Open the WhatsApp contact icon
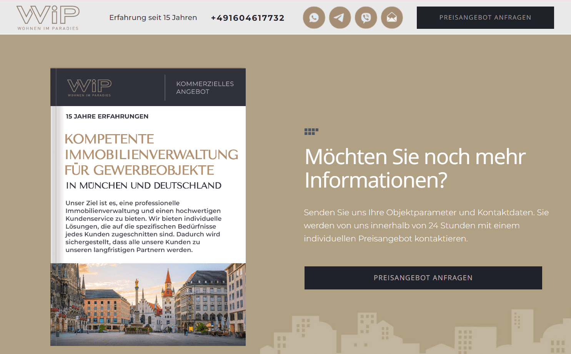Screen dimensions: 571x354 pyautogui.click(x=314, y=18)
